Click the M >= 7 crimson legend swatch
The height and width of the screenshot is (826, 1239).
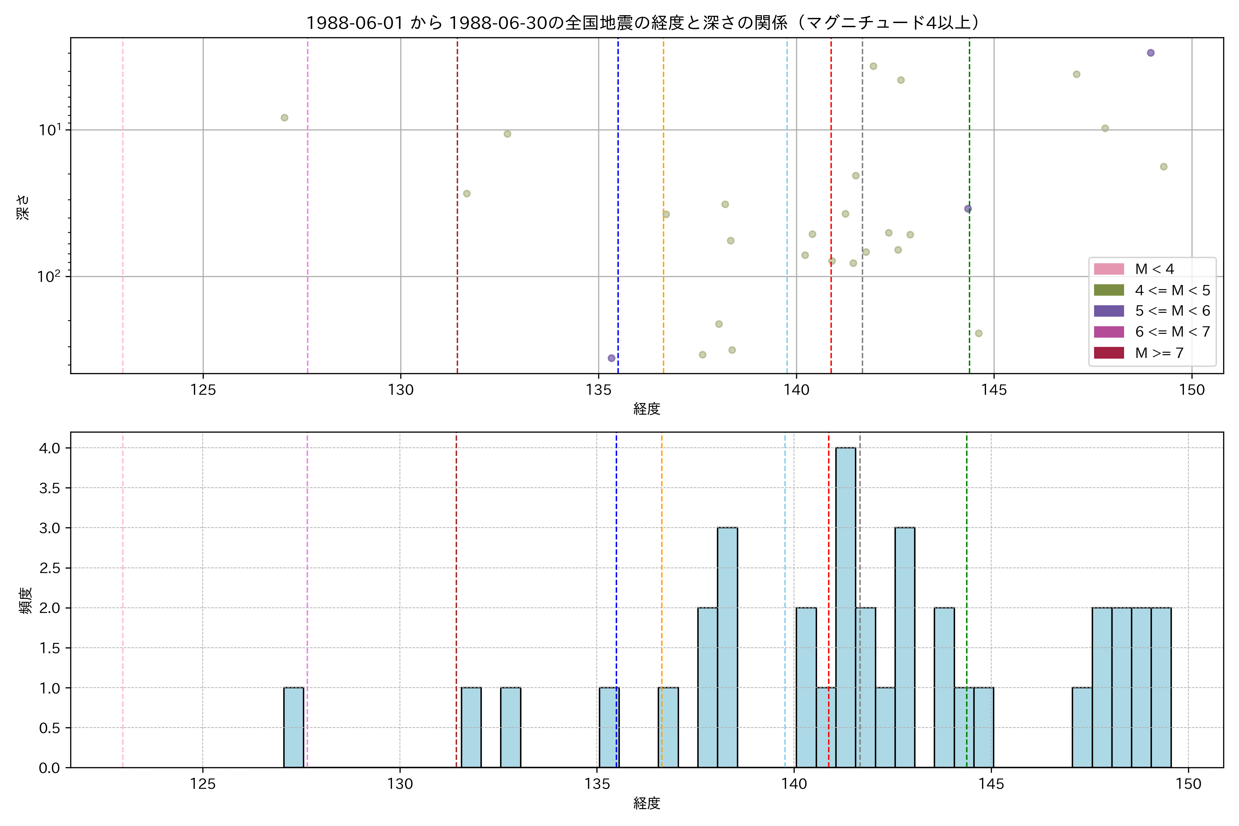click(x=1108, y=353)
